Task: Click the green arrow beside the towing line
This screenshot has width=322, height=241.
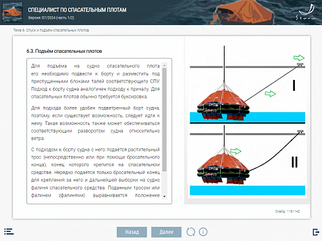Action: (270, 93)
